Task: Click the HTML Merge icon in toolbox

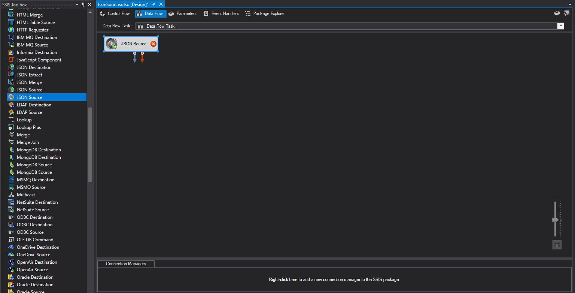Action: (x=11, y=15)
